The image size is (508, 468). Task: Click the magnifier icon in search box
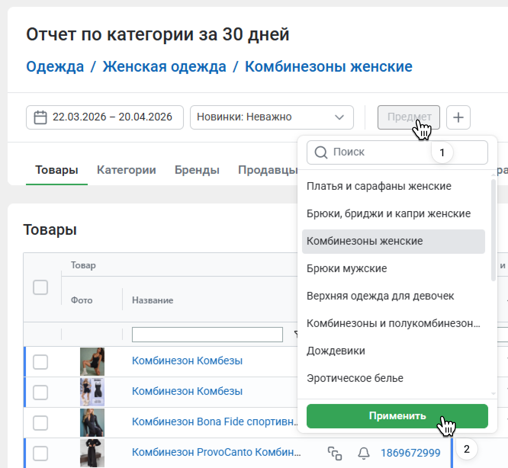coord(321,152)
